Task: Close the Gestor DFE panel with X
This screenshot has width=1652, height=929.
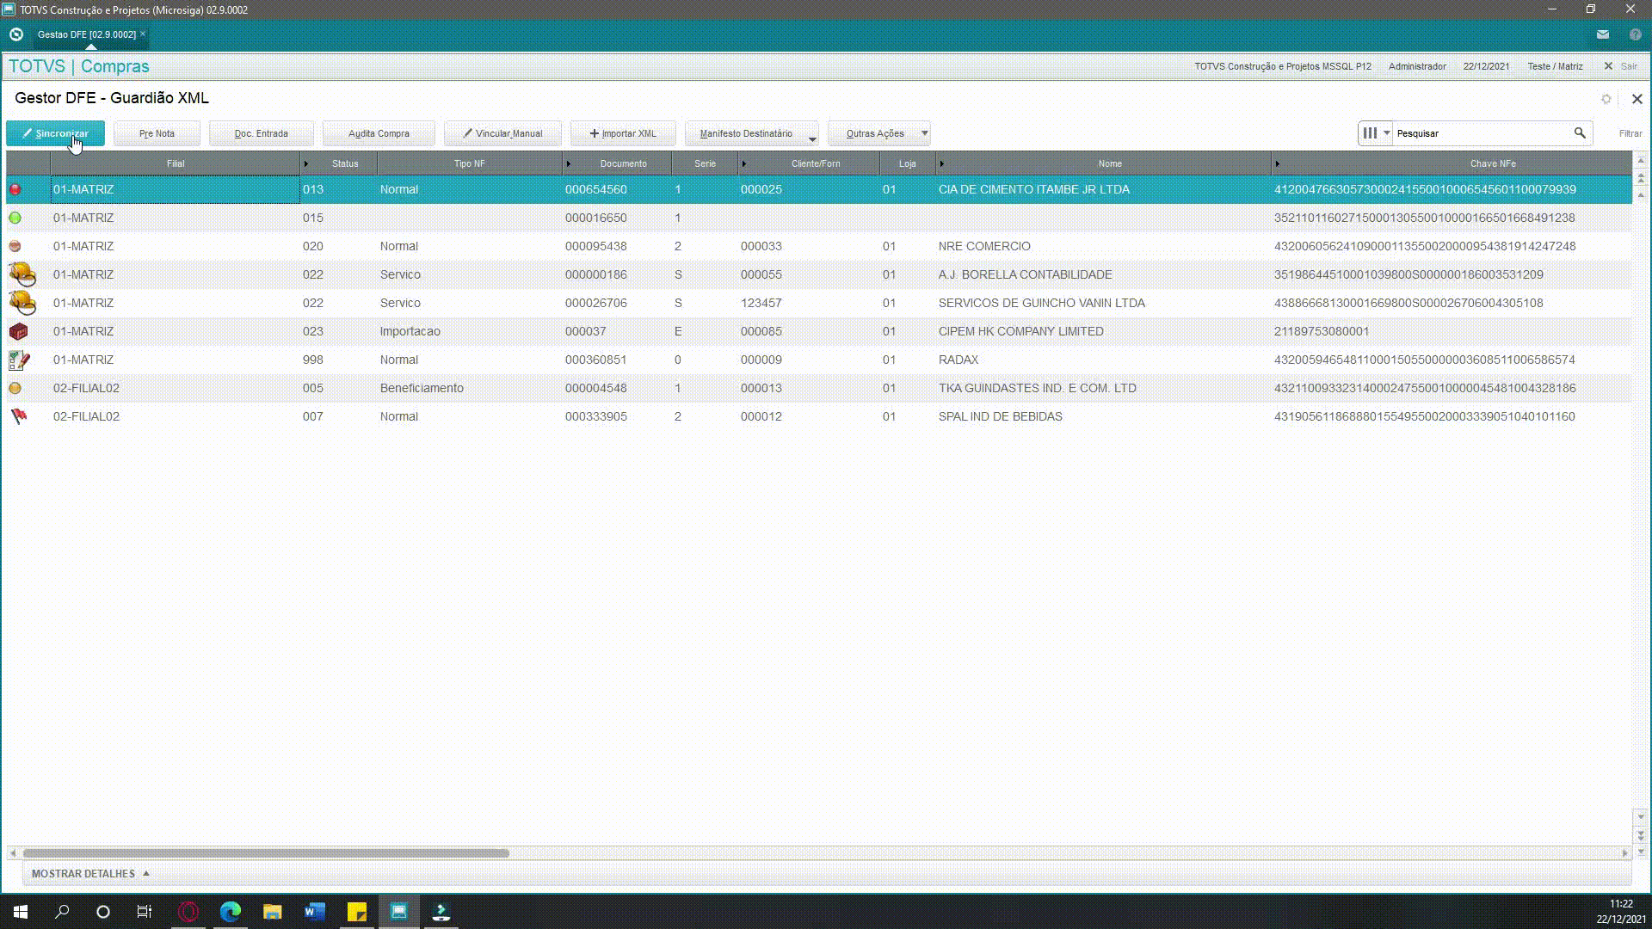Action: point(1637,99)
